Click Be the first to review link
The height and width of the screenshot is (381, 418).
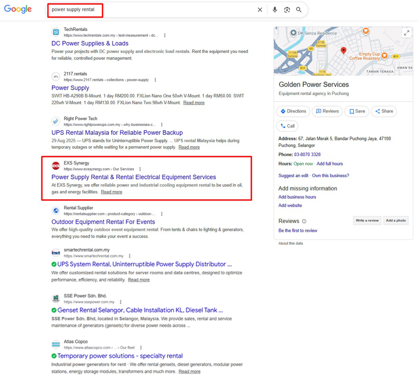click(x=297, y=231)
